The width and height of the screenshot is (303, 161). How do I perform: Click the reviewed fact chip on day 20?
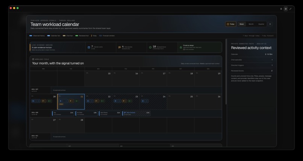coord(50,101)
